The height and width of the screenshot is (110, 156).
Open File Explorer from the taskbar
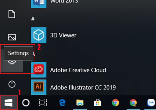point(80,103)
